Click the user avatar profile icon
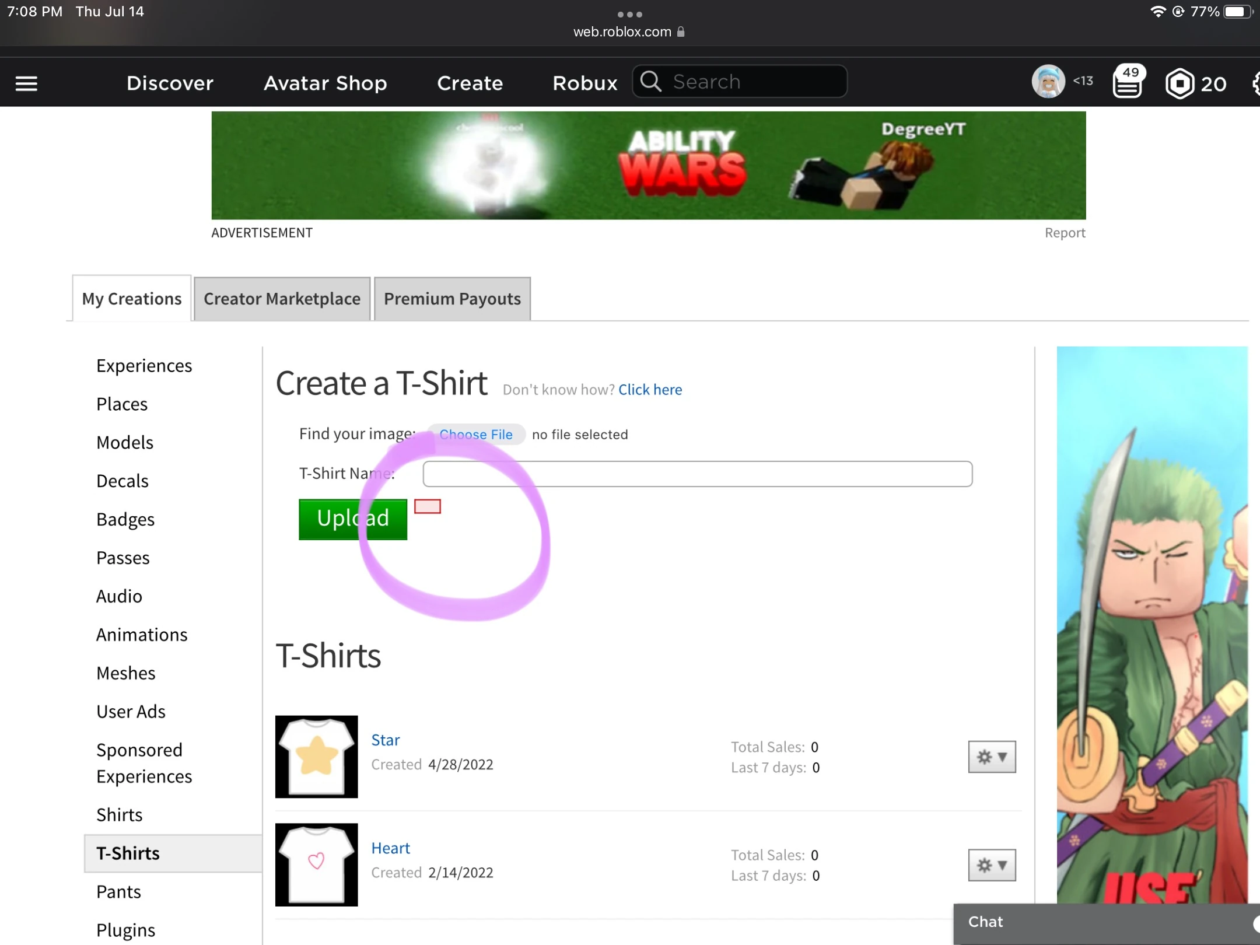The height and width of the screenshot is (945, 1260). [x=1048, y=82]
